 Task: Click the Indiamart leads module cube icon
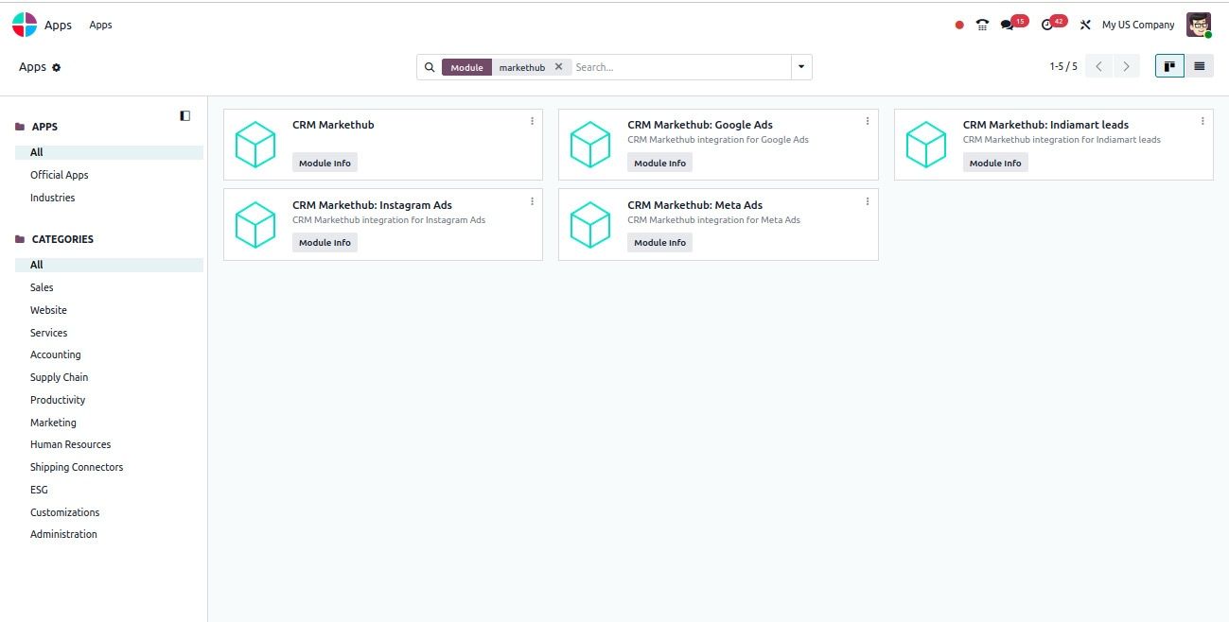tap(926, 145)
